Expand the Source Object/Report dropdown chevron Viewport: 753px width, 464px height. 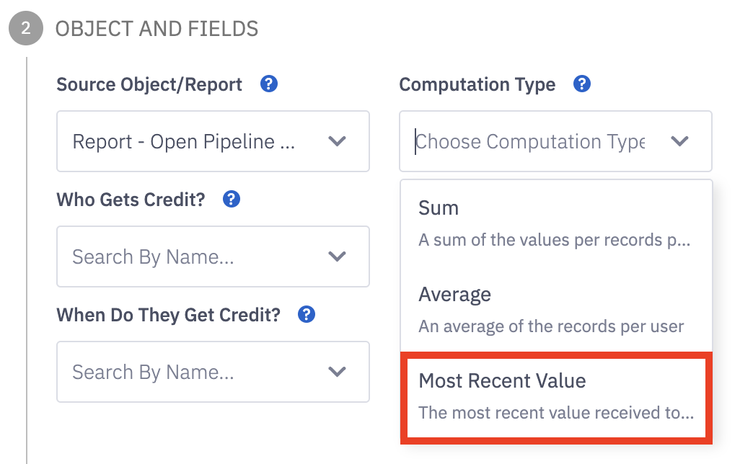(337, 141)
